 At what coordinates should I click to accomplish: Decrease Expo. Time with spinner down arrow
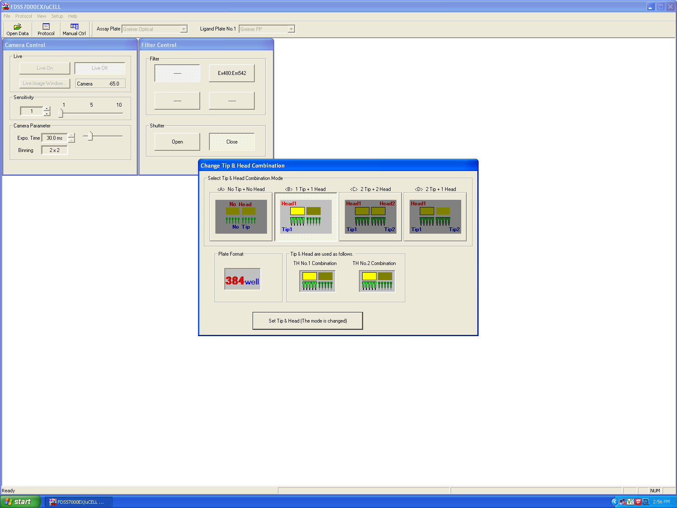tap(72, 140)
